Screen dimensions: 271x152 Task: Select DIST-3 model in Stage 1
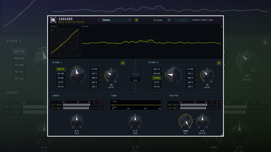click(x=94, y=87)
